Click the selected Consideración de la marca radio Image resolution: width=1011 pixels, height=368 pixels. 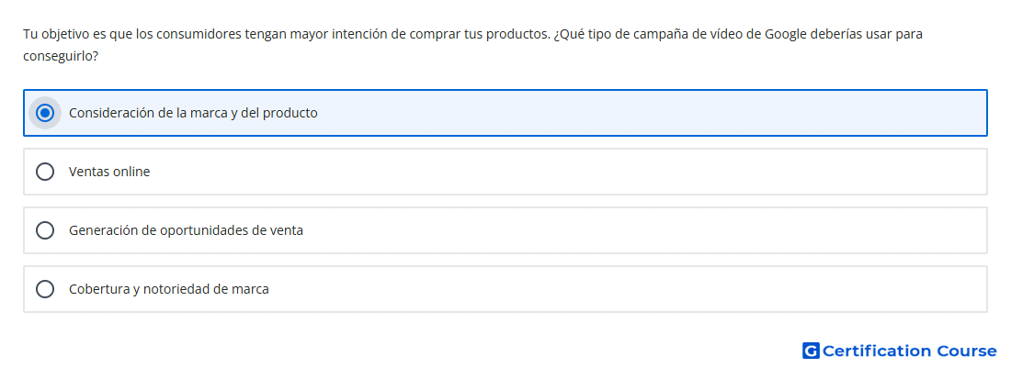(x=45, y=113)
